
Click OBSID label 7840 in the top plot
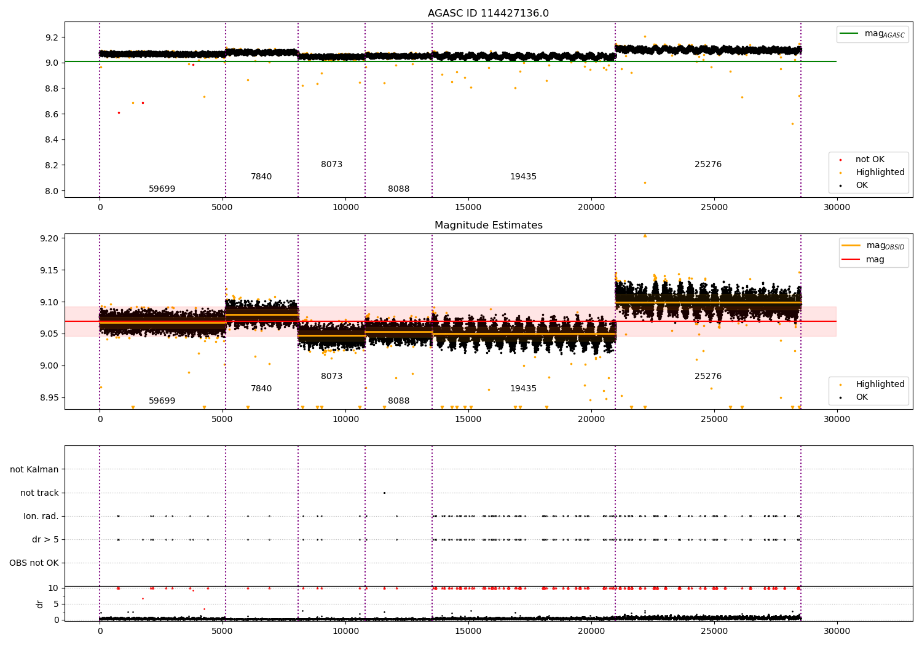(x=261, y=177)
